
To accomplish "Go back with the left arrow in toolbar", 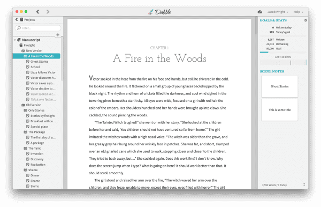I will (37, 12).
